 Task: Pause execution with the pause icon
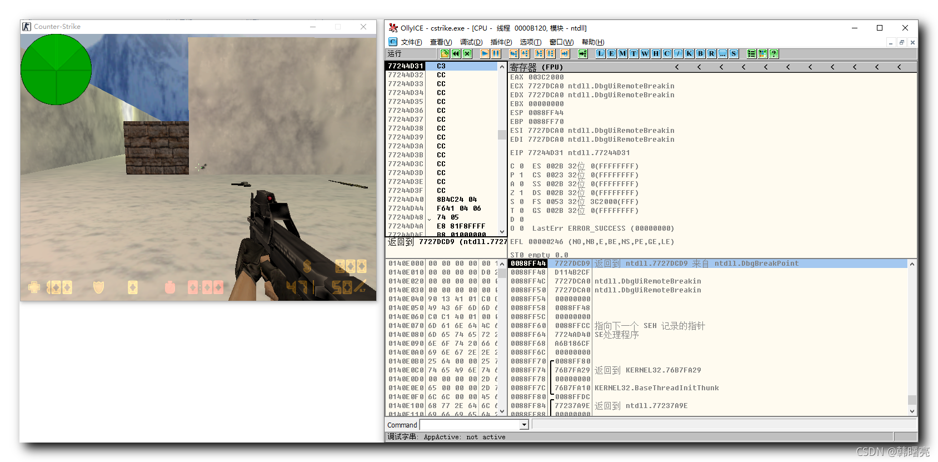[496, 53]
